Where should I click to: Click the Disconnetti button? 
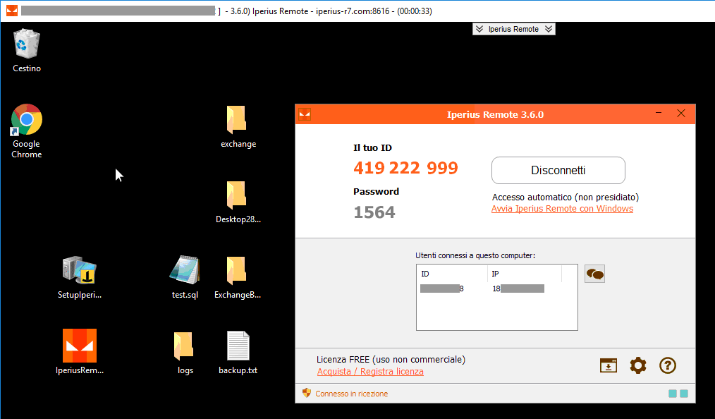[x=558, y=170]
